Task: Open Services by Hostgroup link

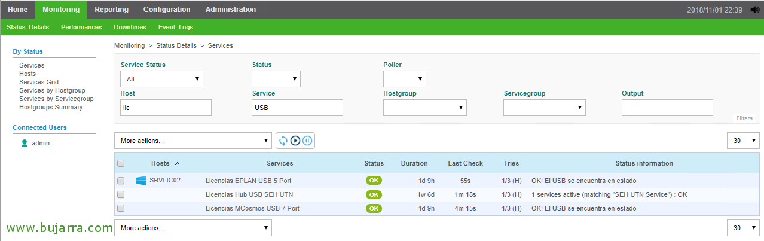Action: click(x=52, y=90)
